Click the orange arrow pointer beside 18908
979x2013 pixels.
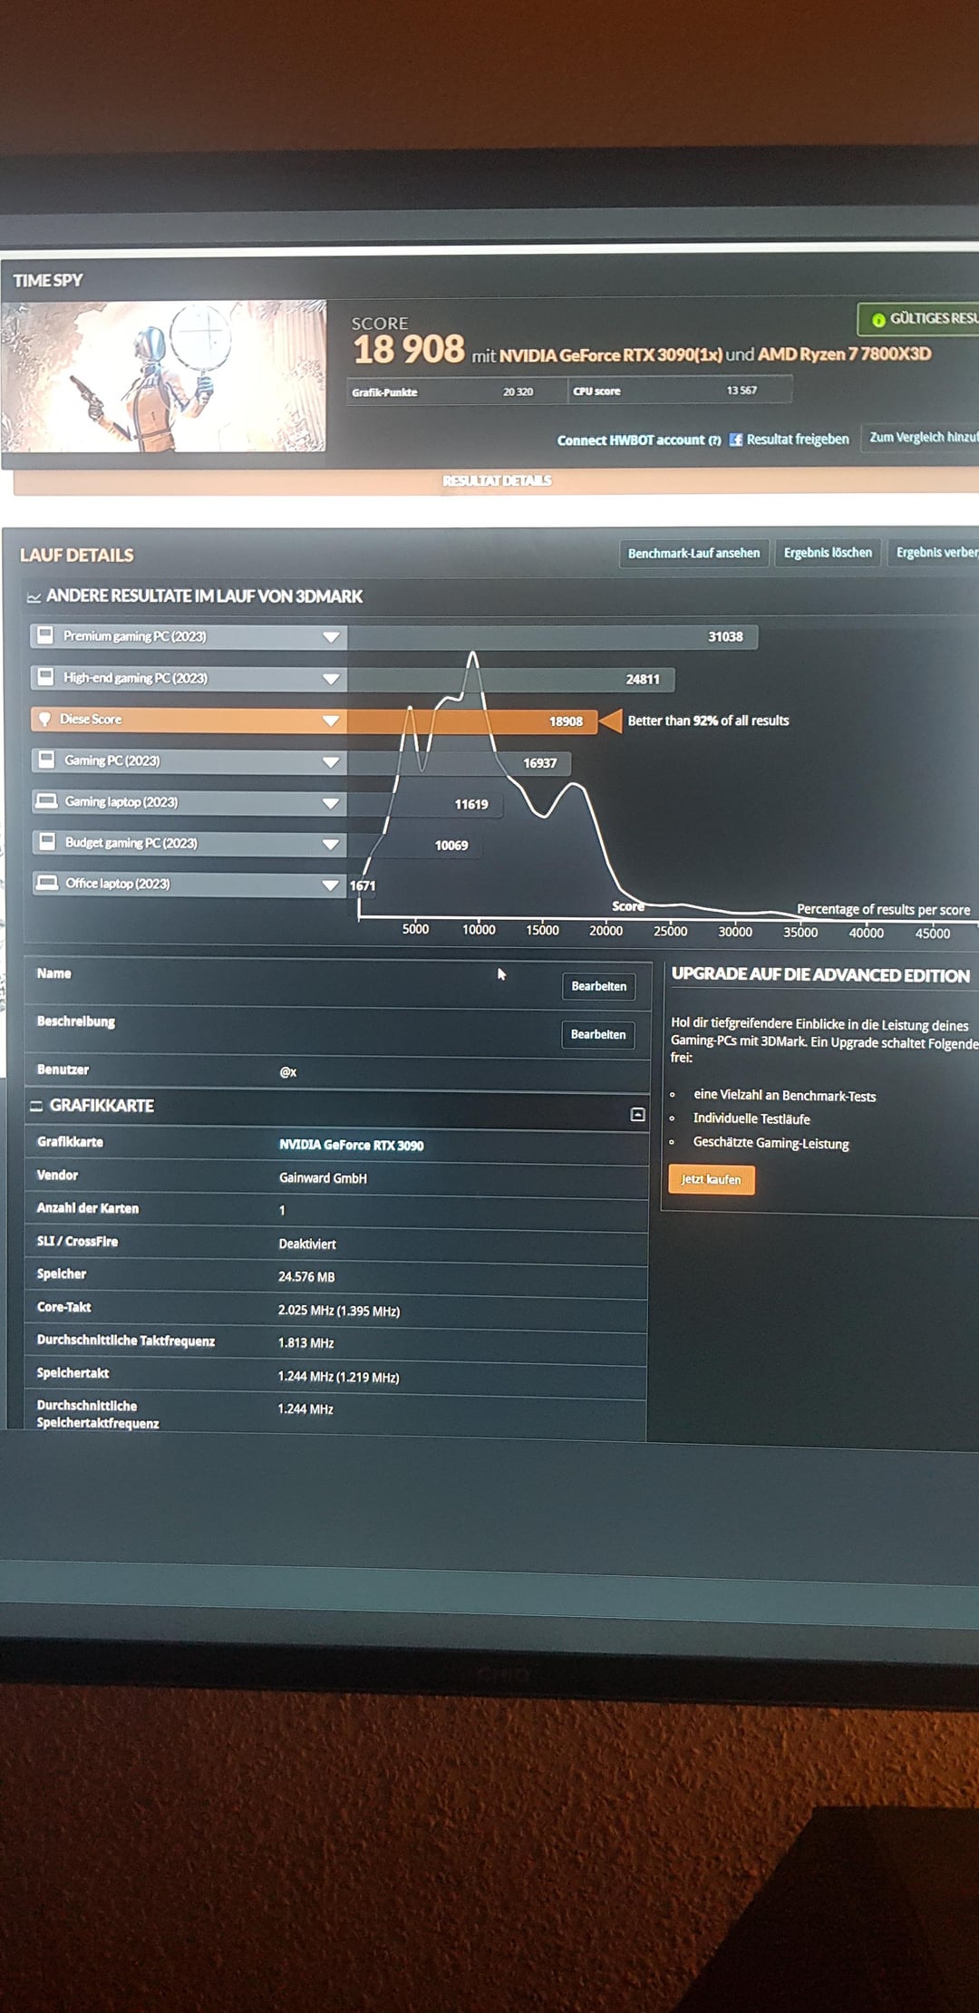tap(611, 721)
